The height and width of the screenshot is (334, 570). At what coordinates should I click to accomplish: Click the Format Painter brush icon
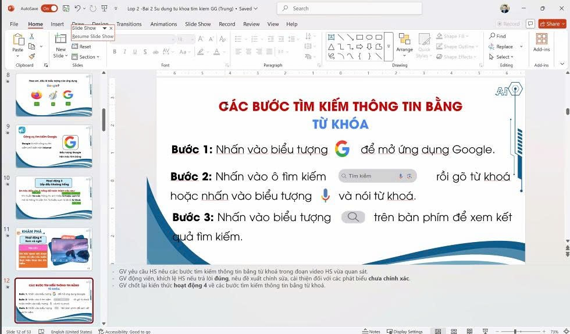(31, 57)
